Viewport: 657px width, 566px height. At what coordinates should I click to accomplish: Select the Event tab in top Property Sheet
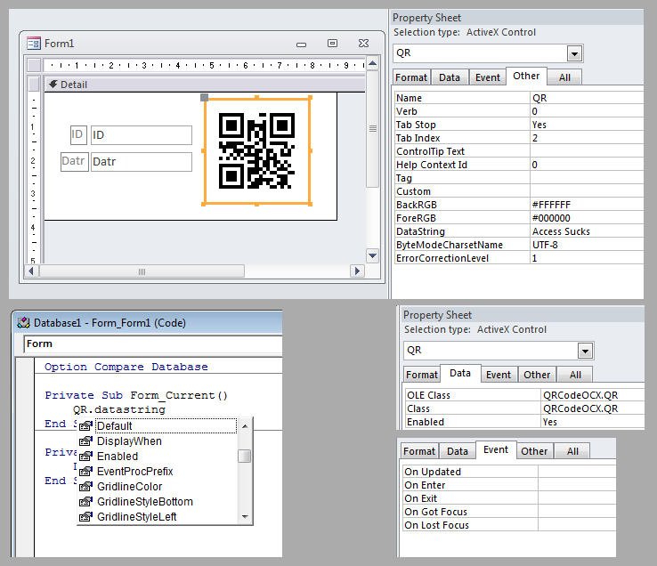tap(487, 77)
